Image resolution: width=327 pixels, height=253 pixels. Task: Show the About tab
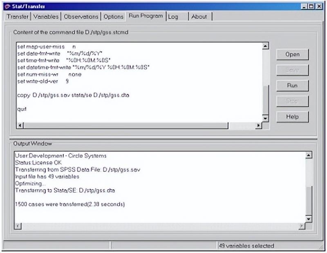[200, 16]
